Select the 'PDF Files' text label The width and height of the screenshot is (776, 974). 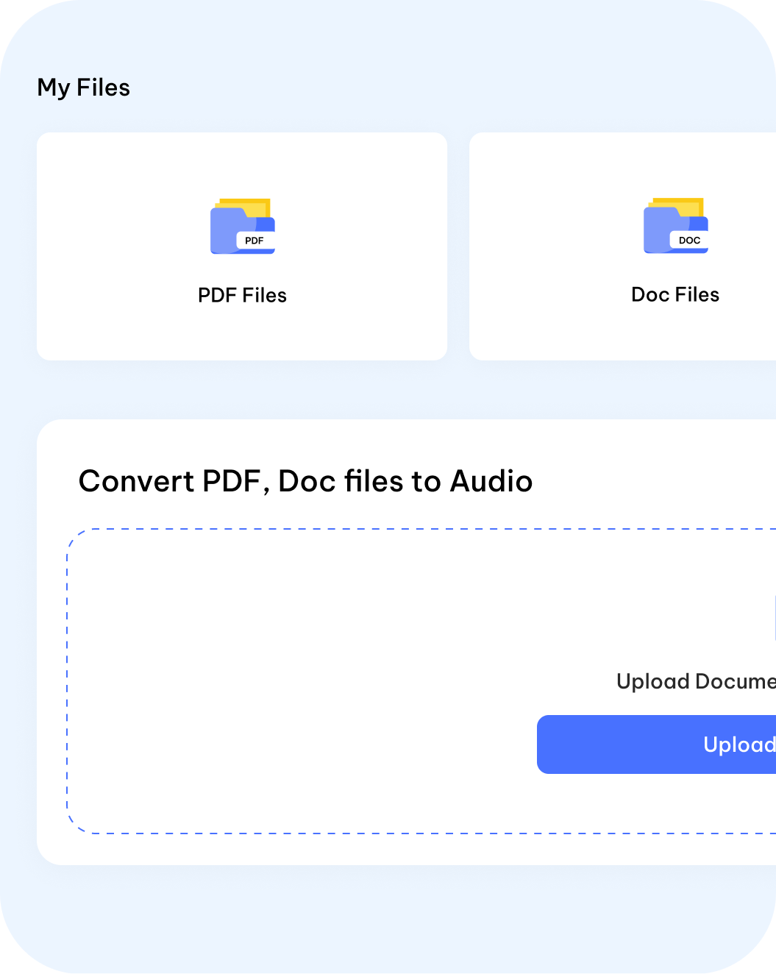pos(242,295)
